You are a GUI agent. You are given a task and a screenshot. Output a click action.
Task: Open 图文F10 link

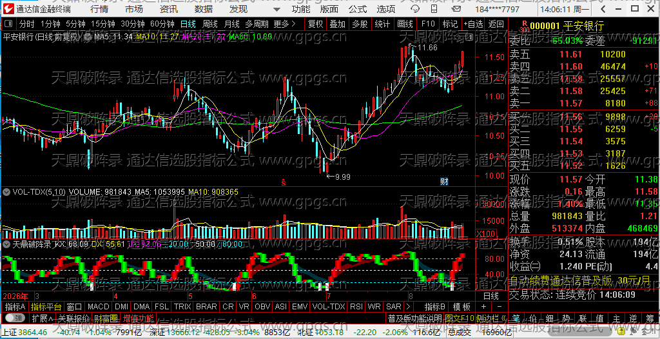click(x=459, y=318)
